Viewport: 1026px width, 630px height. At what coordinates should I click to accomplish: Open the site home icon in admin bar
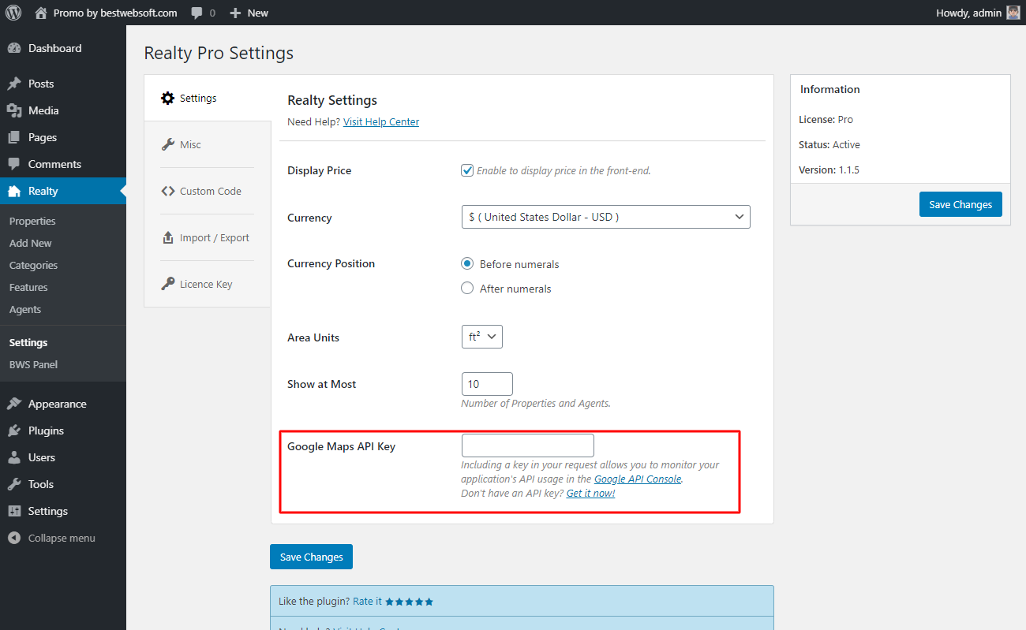pyautogui.click(x=41, y=13)
